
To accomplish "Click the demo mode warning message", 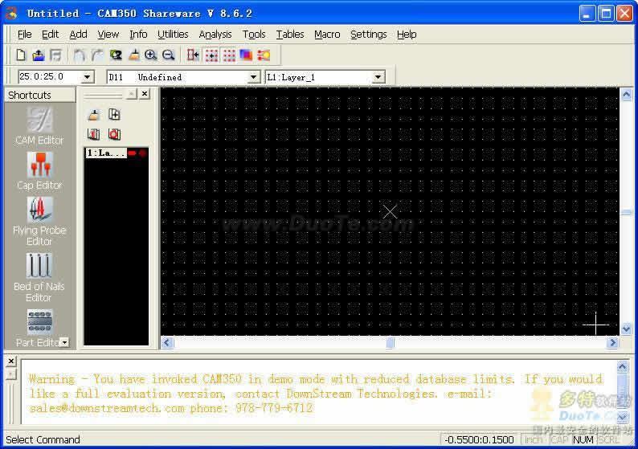I will [x=315, y=394].
